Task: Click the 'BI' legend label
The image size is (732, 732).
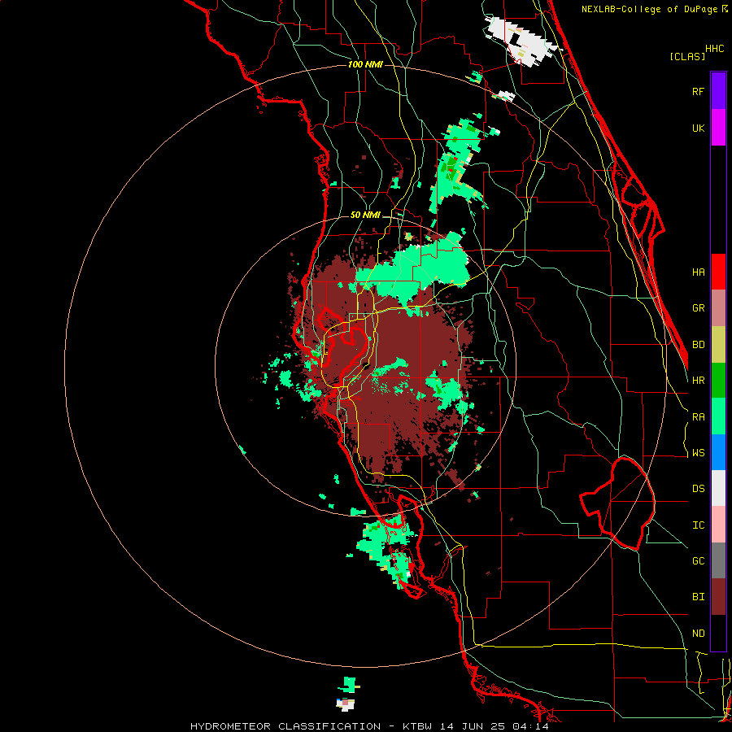Action: click(x=698, y=597)
